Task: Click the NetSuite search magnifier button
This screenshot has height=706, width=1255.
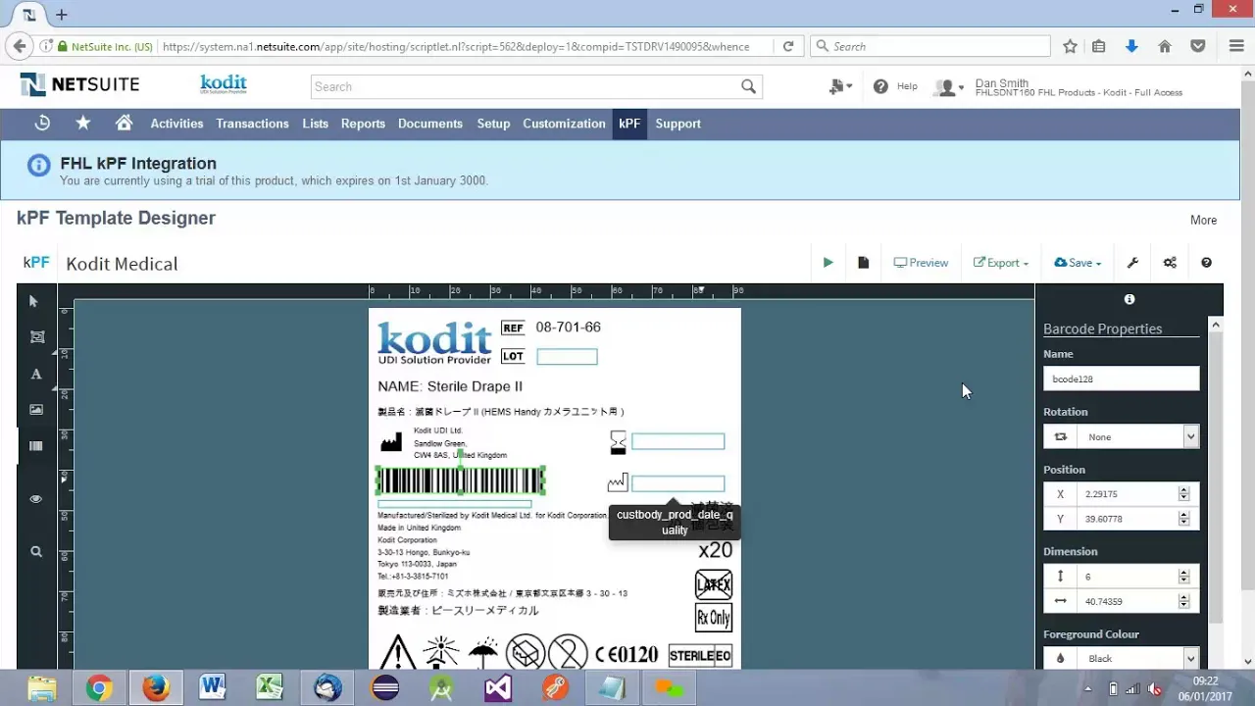Action: pos(749,86)
